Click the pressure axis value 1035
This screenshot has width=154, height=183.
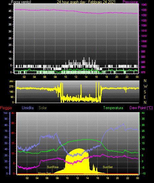[144, 10]
